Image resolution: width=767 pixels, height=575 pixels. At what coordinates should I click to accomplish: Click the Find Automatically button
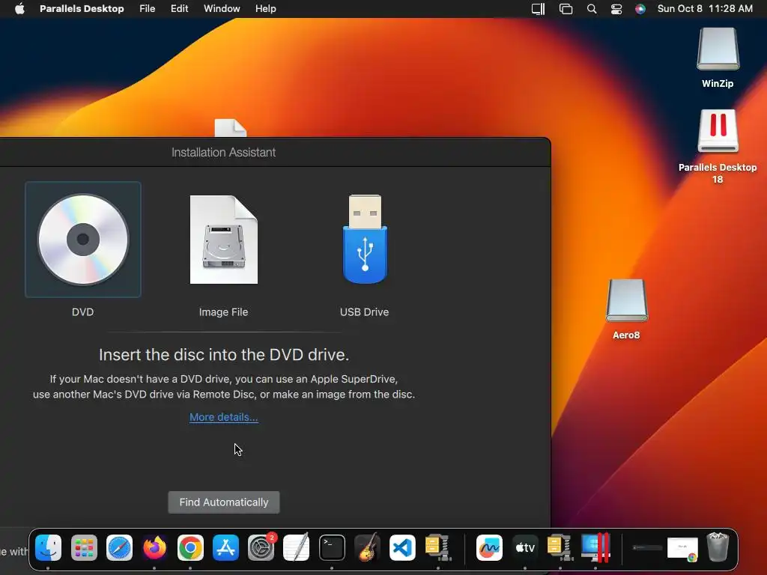click(223, 502)
